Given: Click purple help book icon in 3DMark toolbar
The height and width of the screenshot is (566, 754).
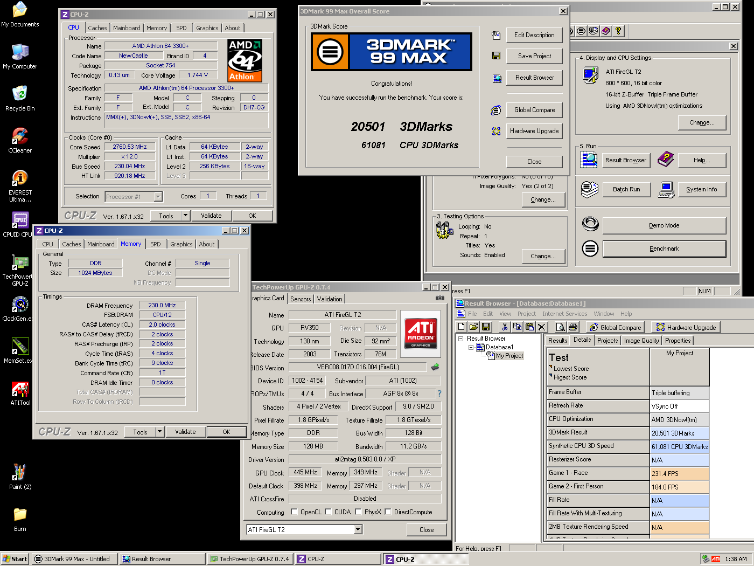Looking at the screenshot, I should [x=606, y=31].
